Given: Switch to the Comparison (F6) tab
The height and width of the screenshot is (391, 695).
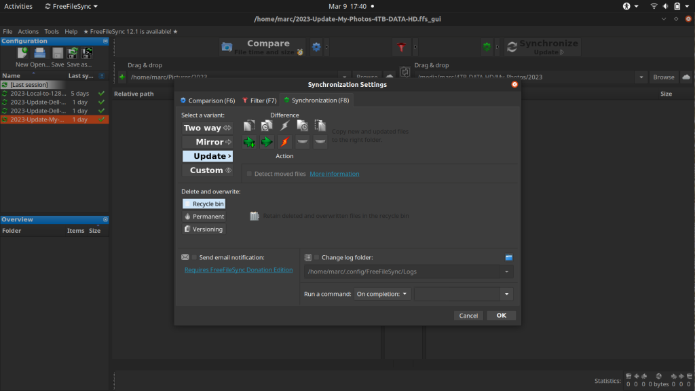Looking at the screenshot, I should [208, 100].
